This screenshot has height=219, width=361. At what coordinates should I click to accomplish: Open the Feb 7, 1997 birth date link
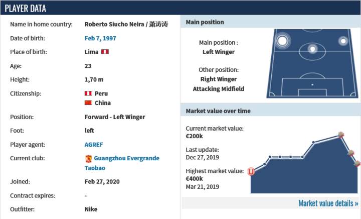coord(103,38)
